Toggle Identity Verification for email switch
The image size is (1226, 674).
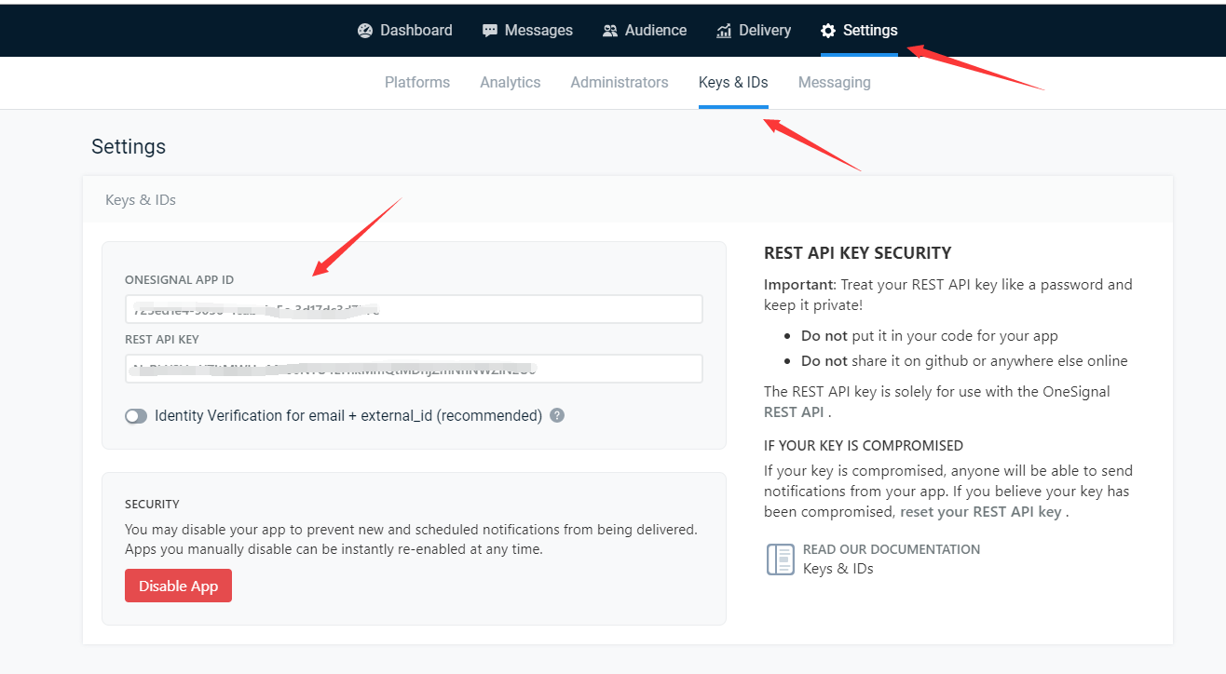pyautogui.click(x=136, y=416)
